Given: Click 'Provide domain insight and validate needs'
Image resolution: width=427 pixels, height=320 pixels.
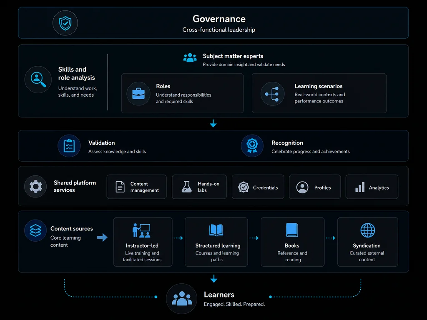Looking at the screenshot, I should point(244,65).
